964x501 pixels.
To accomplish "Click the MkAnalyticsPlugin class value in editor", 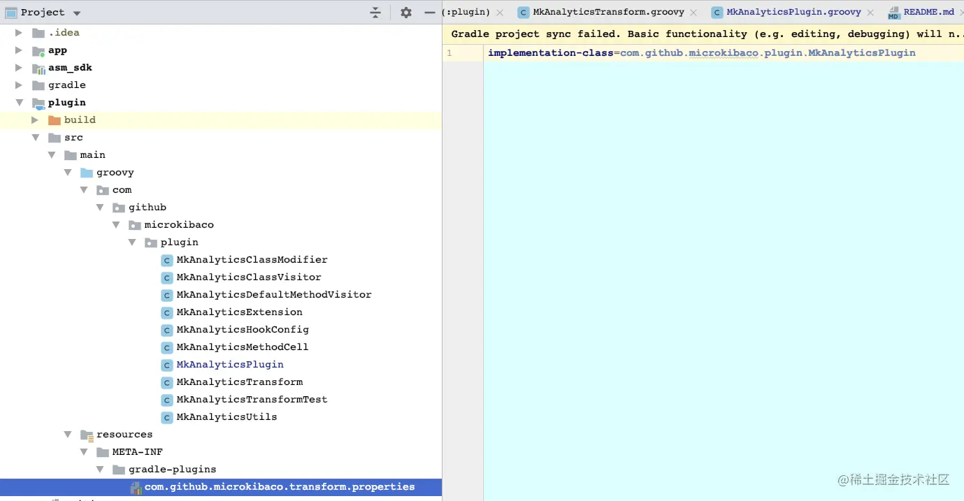I will point(862,53).
